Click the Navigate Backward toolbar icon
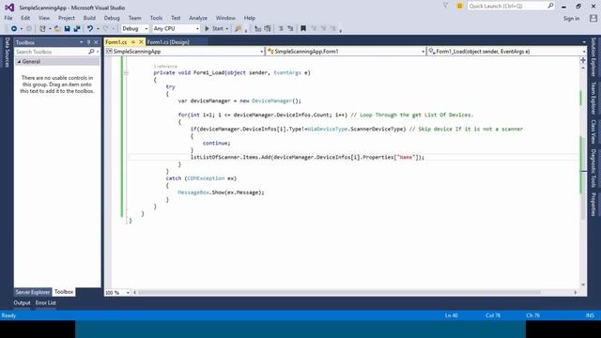 click(x=14, y=29)
